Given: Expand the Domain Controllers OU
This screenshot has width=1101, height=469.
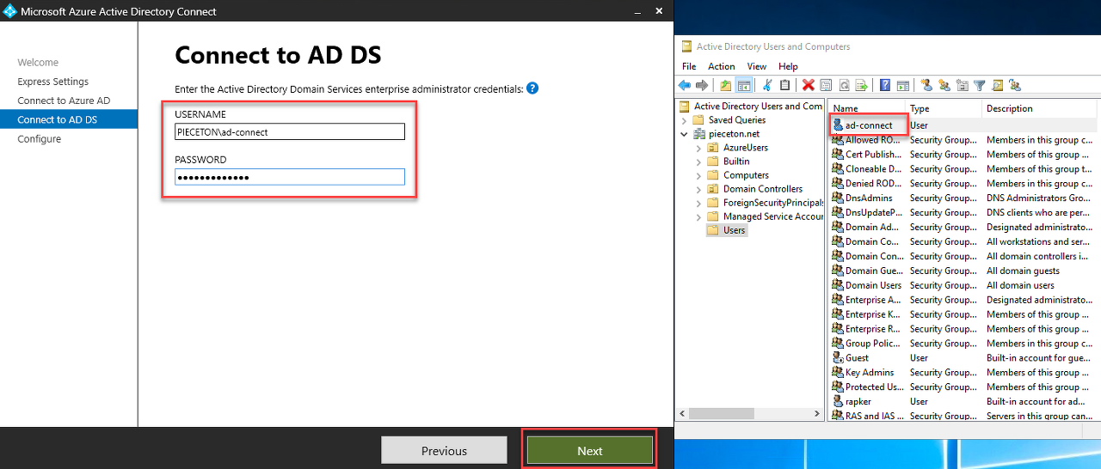Looking at the screenshot, I should click(698, 189).
